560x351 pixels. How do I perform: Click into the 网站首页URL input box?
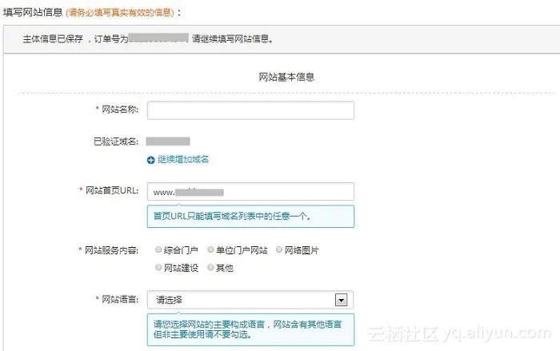click(250, 192)
